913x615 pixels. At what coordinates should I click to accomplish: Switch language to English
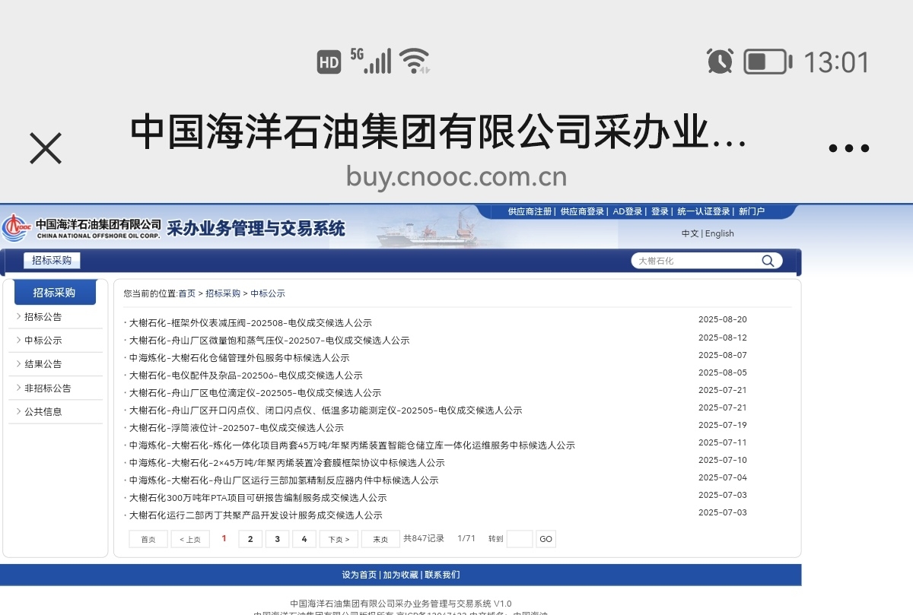tap(720, 233)
